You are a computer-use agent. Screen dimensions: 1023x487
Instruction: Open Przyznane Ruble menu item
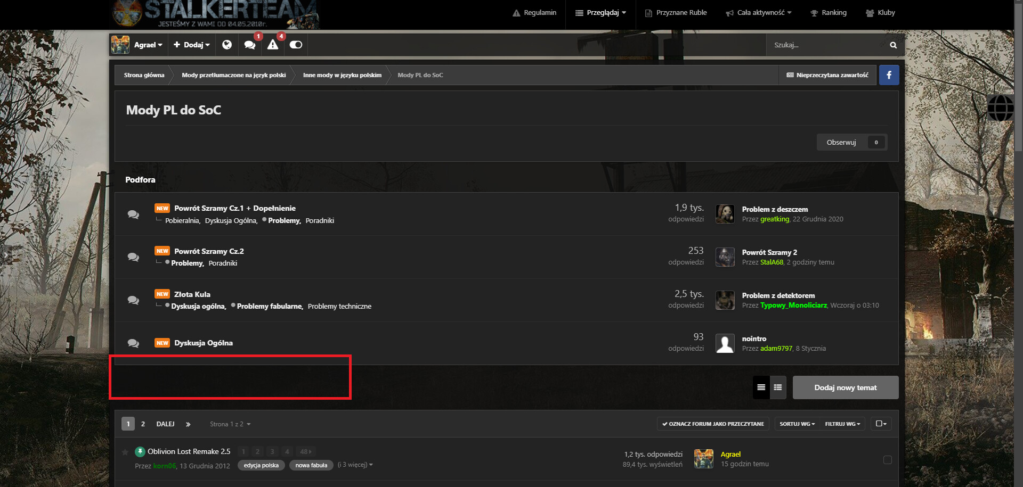(676, 13)
